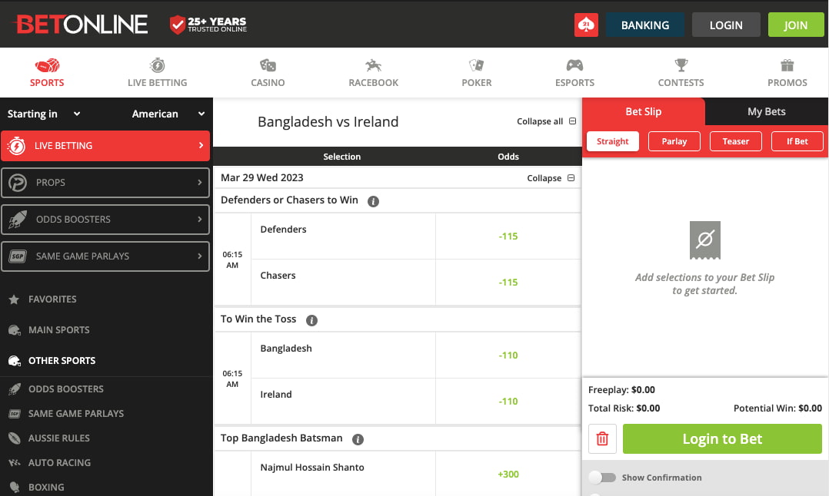The image size is (829, 496).
Task: Clear bet slip with the trash icon
Action: pyautogui.click(x=602, y=439)
